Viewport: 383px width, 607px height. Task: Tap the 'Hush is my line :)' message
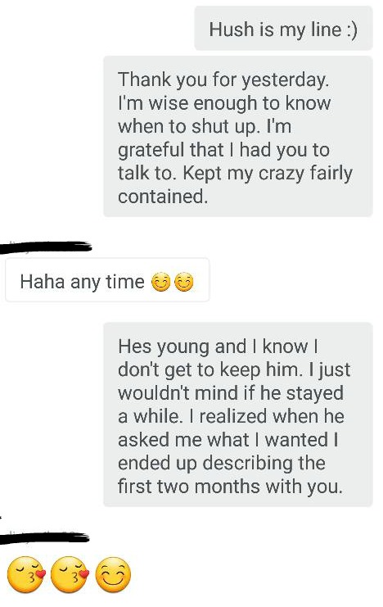[283, 29]
